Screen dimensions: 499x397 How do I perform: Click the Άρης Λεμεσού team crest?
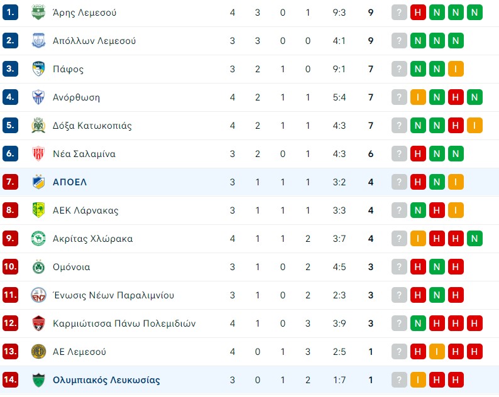(38, 13)
